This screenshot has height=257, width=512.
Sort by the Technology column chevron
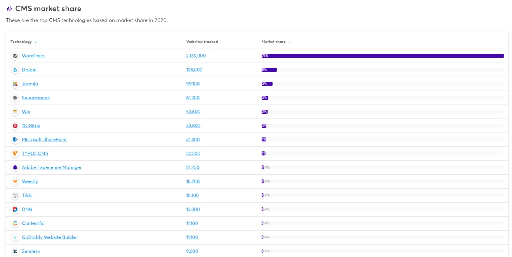click(36, 42)
